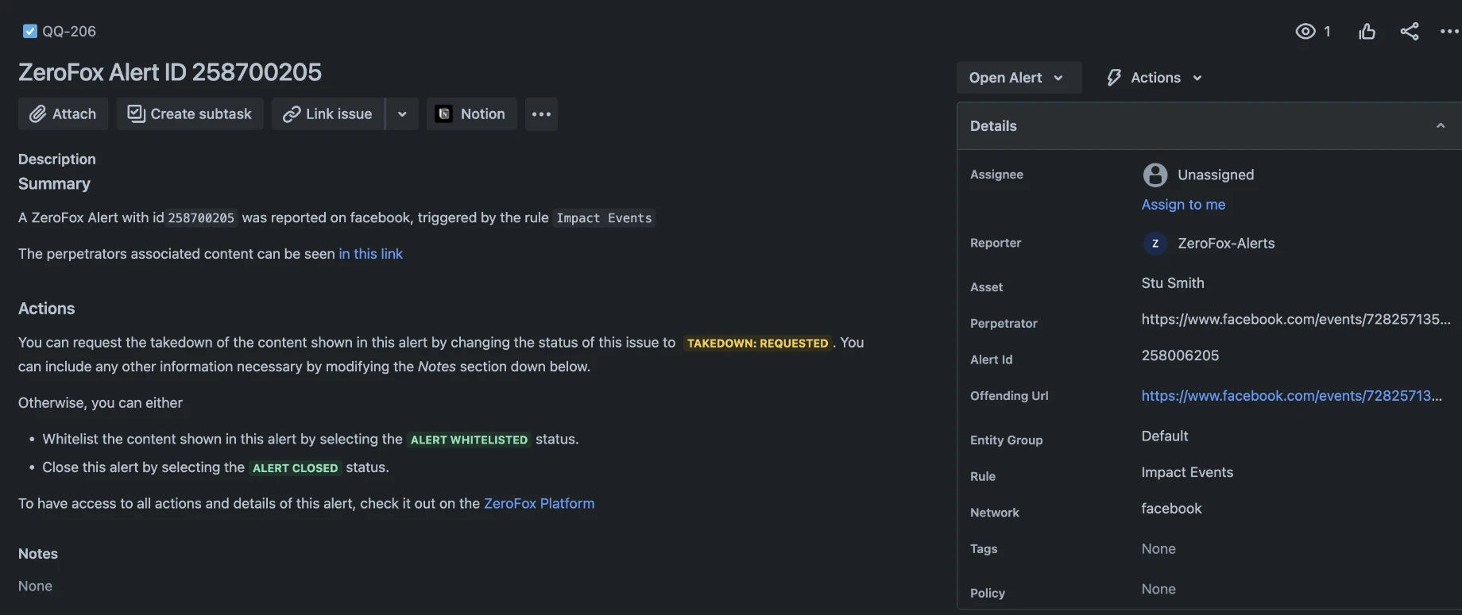Image resolution: width=1462 pixels, height=615 pixels.
Task: Open the top-right more options menu
Action: (x=1449, y=32)
